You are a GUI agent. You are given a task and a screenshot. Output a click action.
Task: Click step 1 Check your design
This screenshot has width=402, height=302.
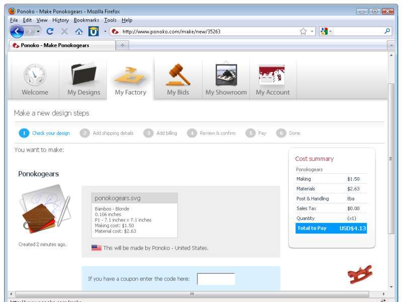[x=44, y=133]
